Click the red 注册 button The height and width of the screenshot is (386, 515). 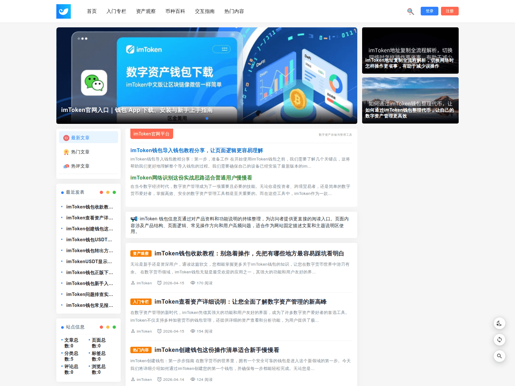(x=450, y=11)
